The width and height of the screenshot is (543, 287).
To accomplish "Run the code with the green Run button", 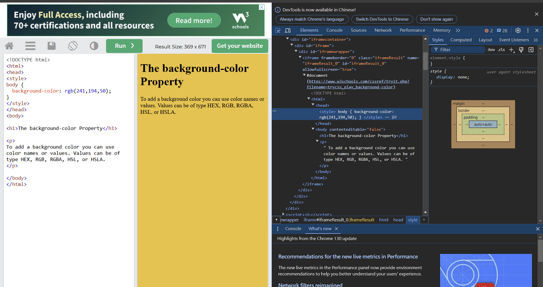I will point(124,46).
